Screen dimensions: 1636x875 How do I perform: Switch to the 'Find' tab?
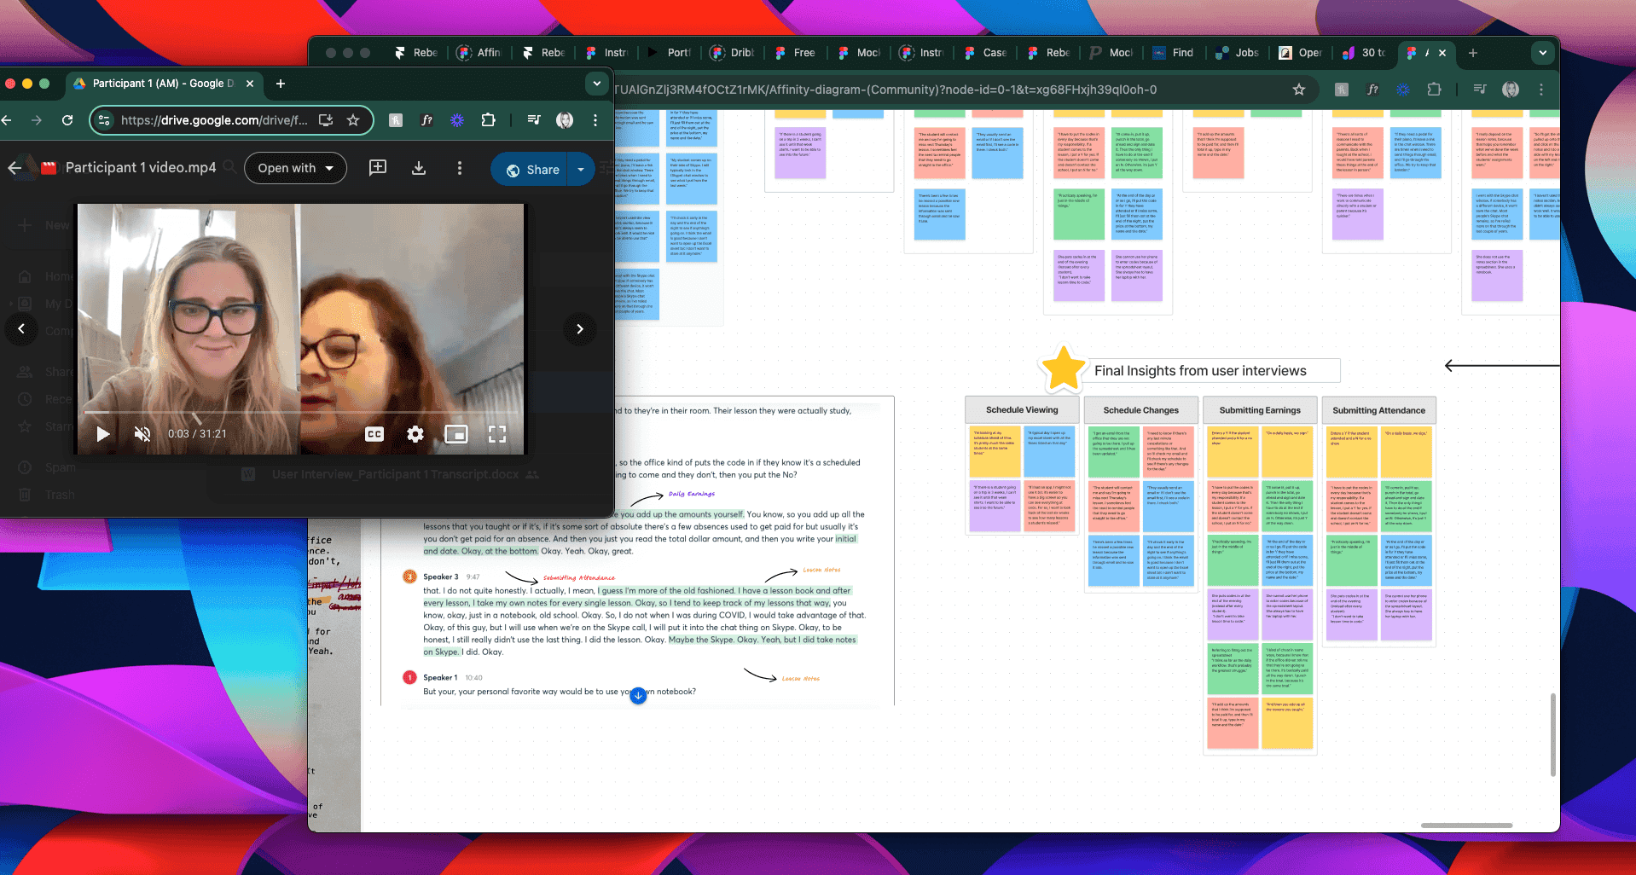tap(1175, 53)
